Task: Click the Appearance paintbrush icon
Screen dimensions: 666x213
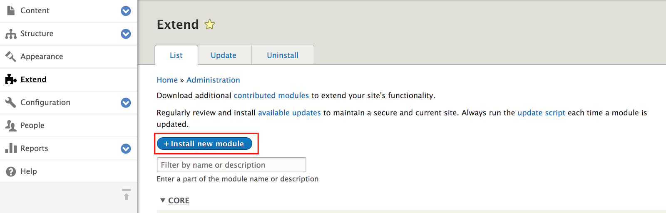Action: tap(11, 57)
